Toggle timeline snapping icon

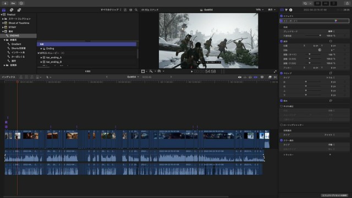tap(255, 77)
